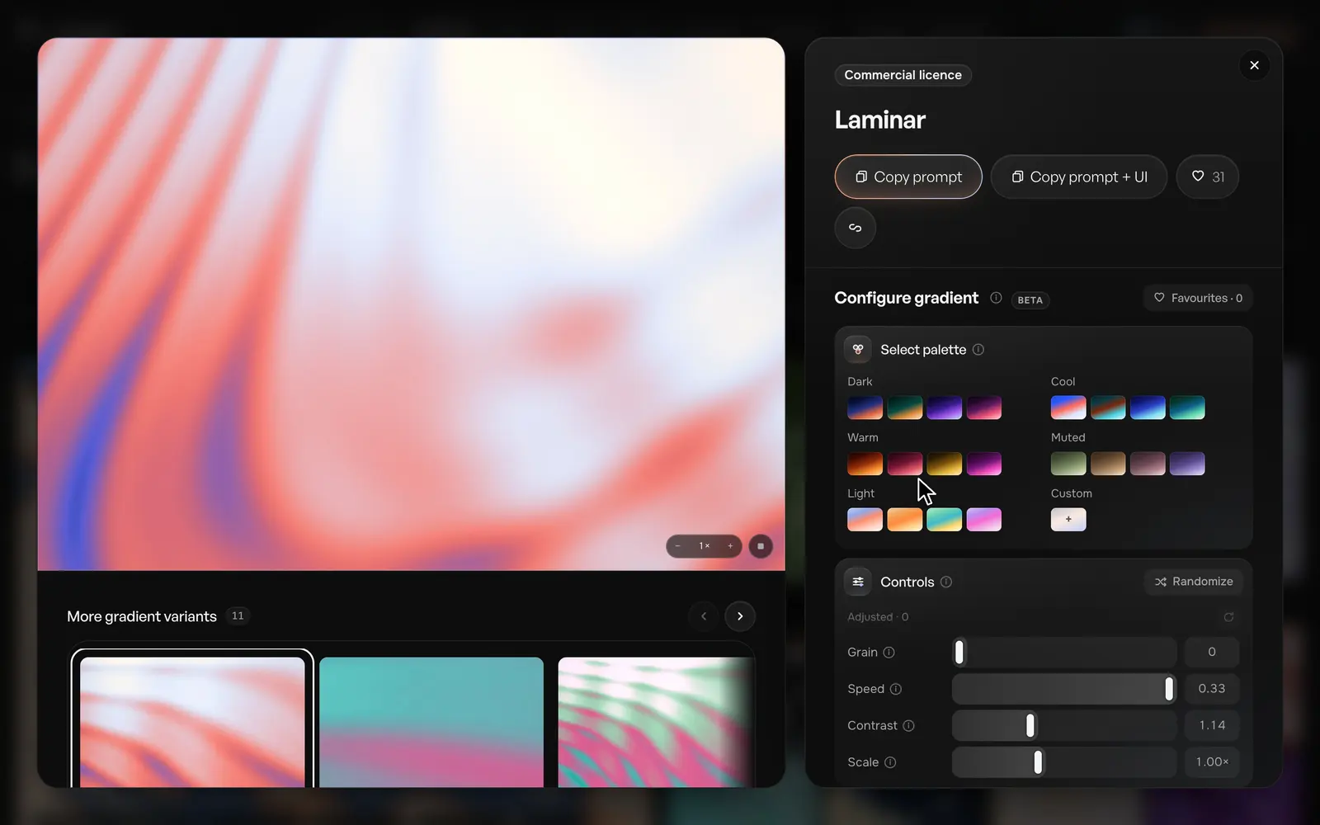This screenshot has height=825, width=1320.
Task: Copy the share link icon button
Action: [x=856, y=228]
